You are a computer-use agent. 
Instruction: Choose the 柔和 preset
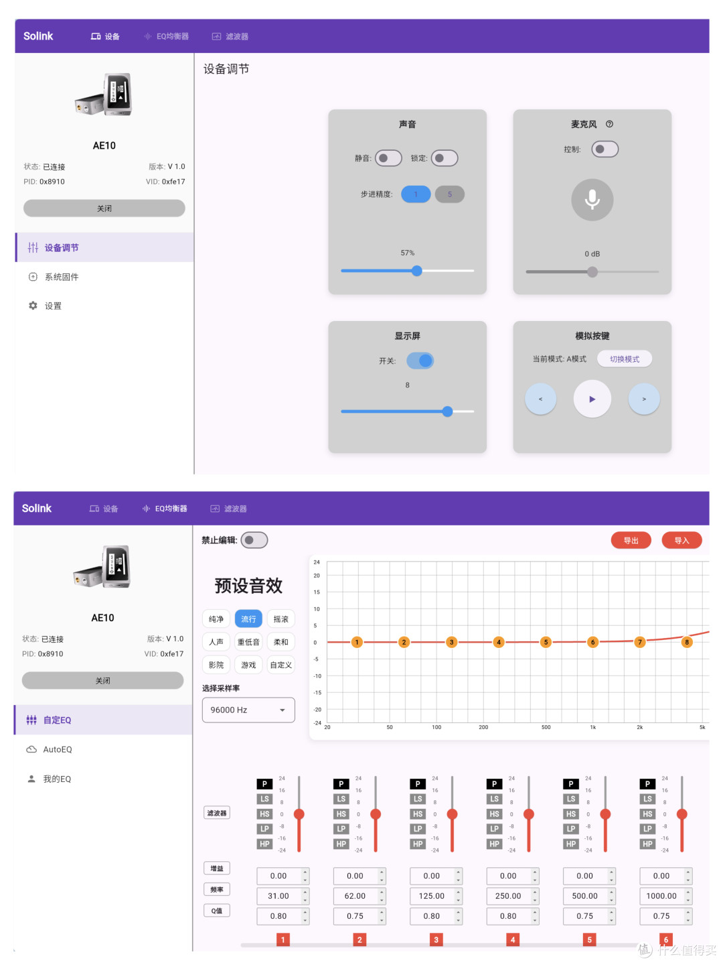281,642
